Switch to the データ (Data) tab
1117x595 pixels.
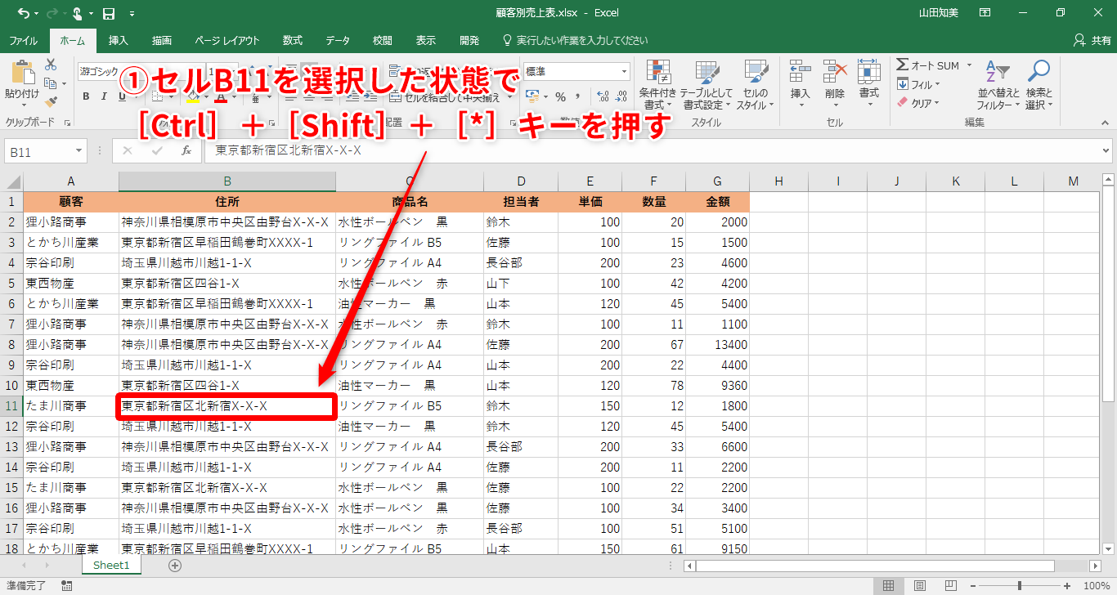click(x=338, y=40)
